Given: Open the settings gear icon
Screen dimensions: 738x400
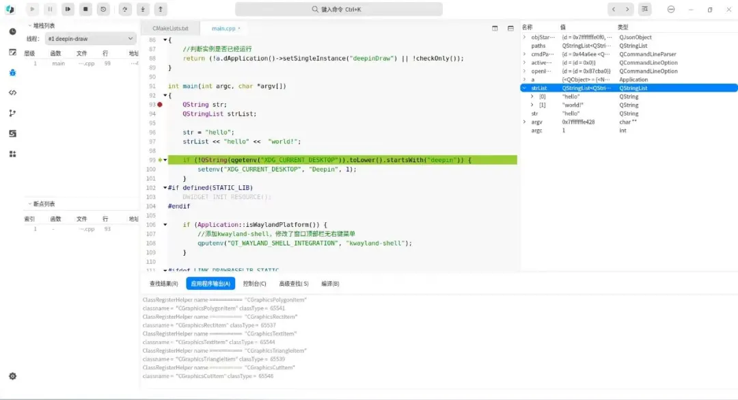Looking at the screenshot, I should [13, 376].
